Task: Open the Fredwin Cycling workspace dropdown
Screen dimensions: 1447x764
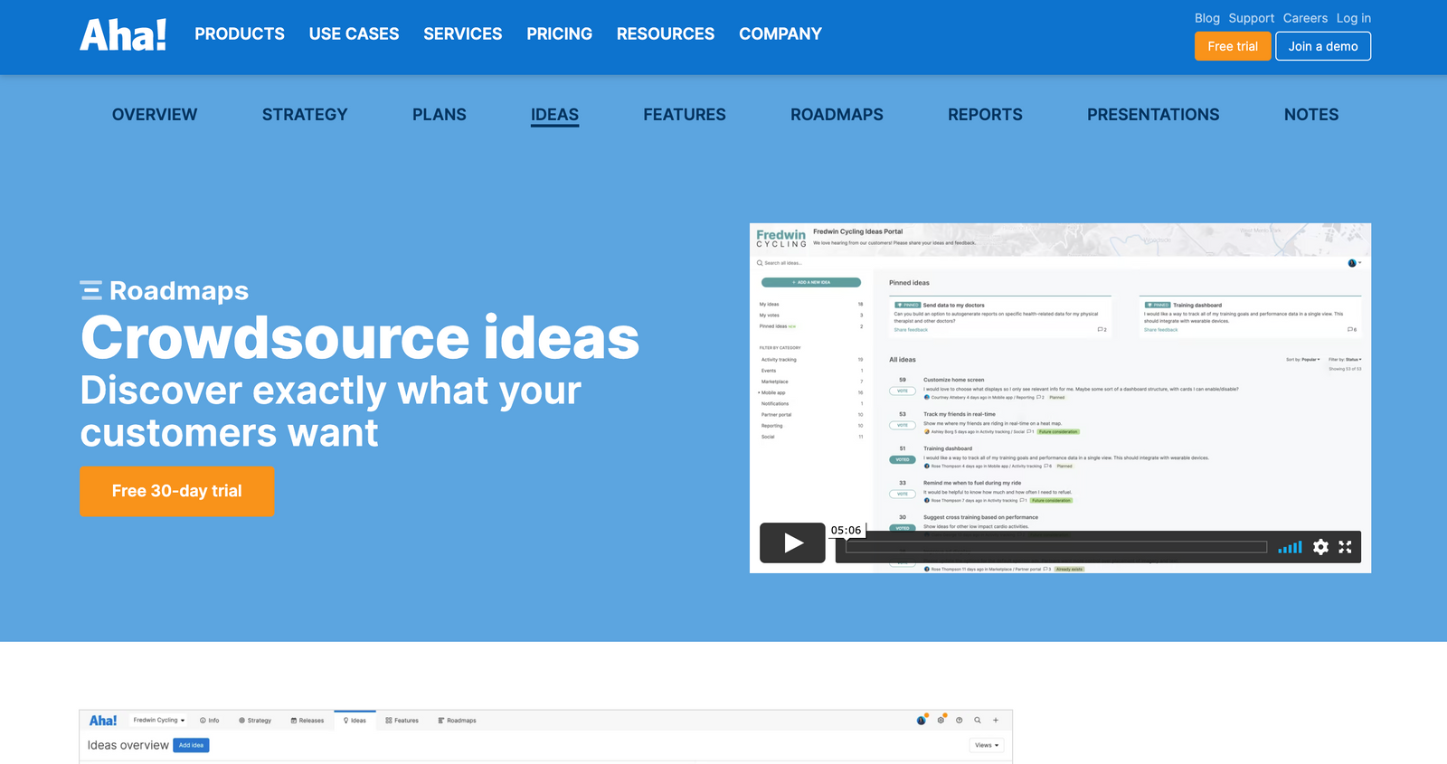Action: [x=159, y=721]
